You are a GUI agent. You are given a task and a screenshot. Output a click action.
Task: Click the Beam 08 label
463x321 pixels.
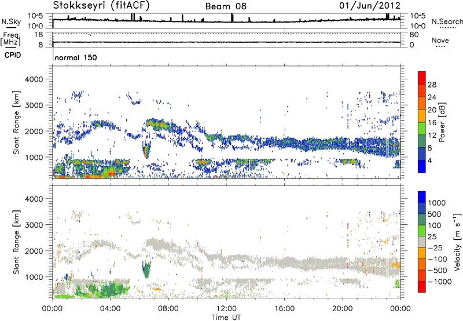pos(226,6)
